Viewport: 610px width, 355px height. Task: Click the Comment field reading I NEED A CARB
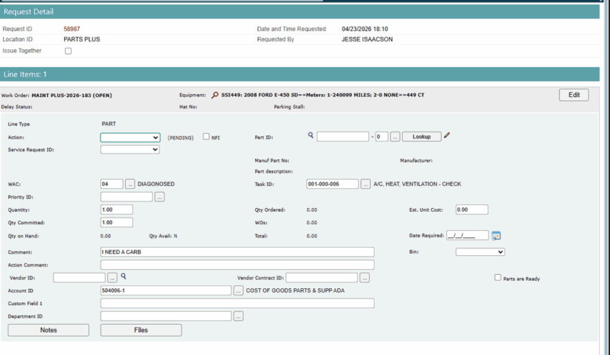click(237, 252)
